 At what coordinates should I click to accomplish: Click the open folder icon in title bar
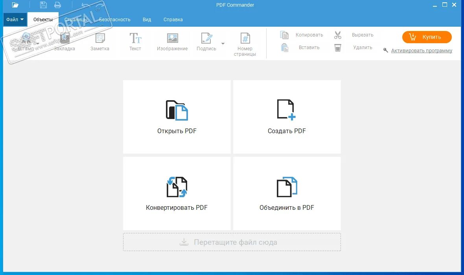click(x=15, y=5)
